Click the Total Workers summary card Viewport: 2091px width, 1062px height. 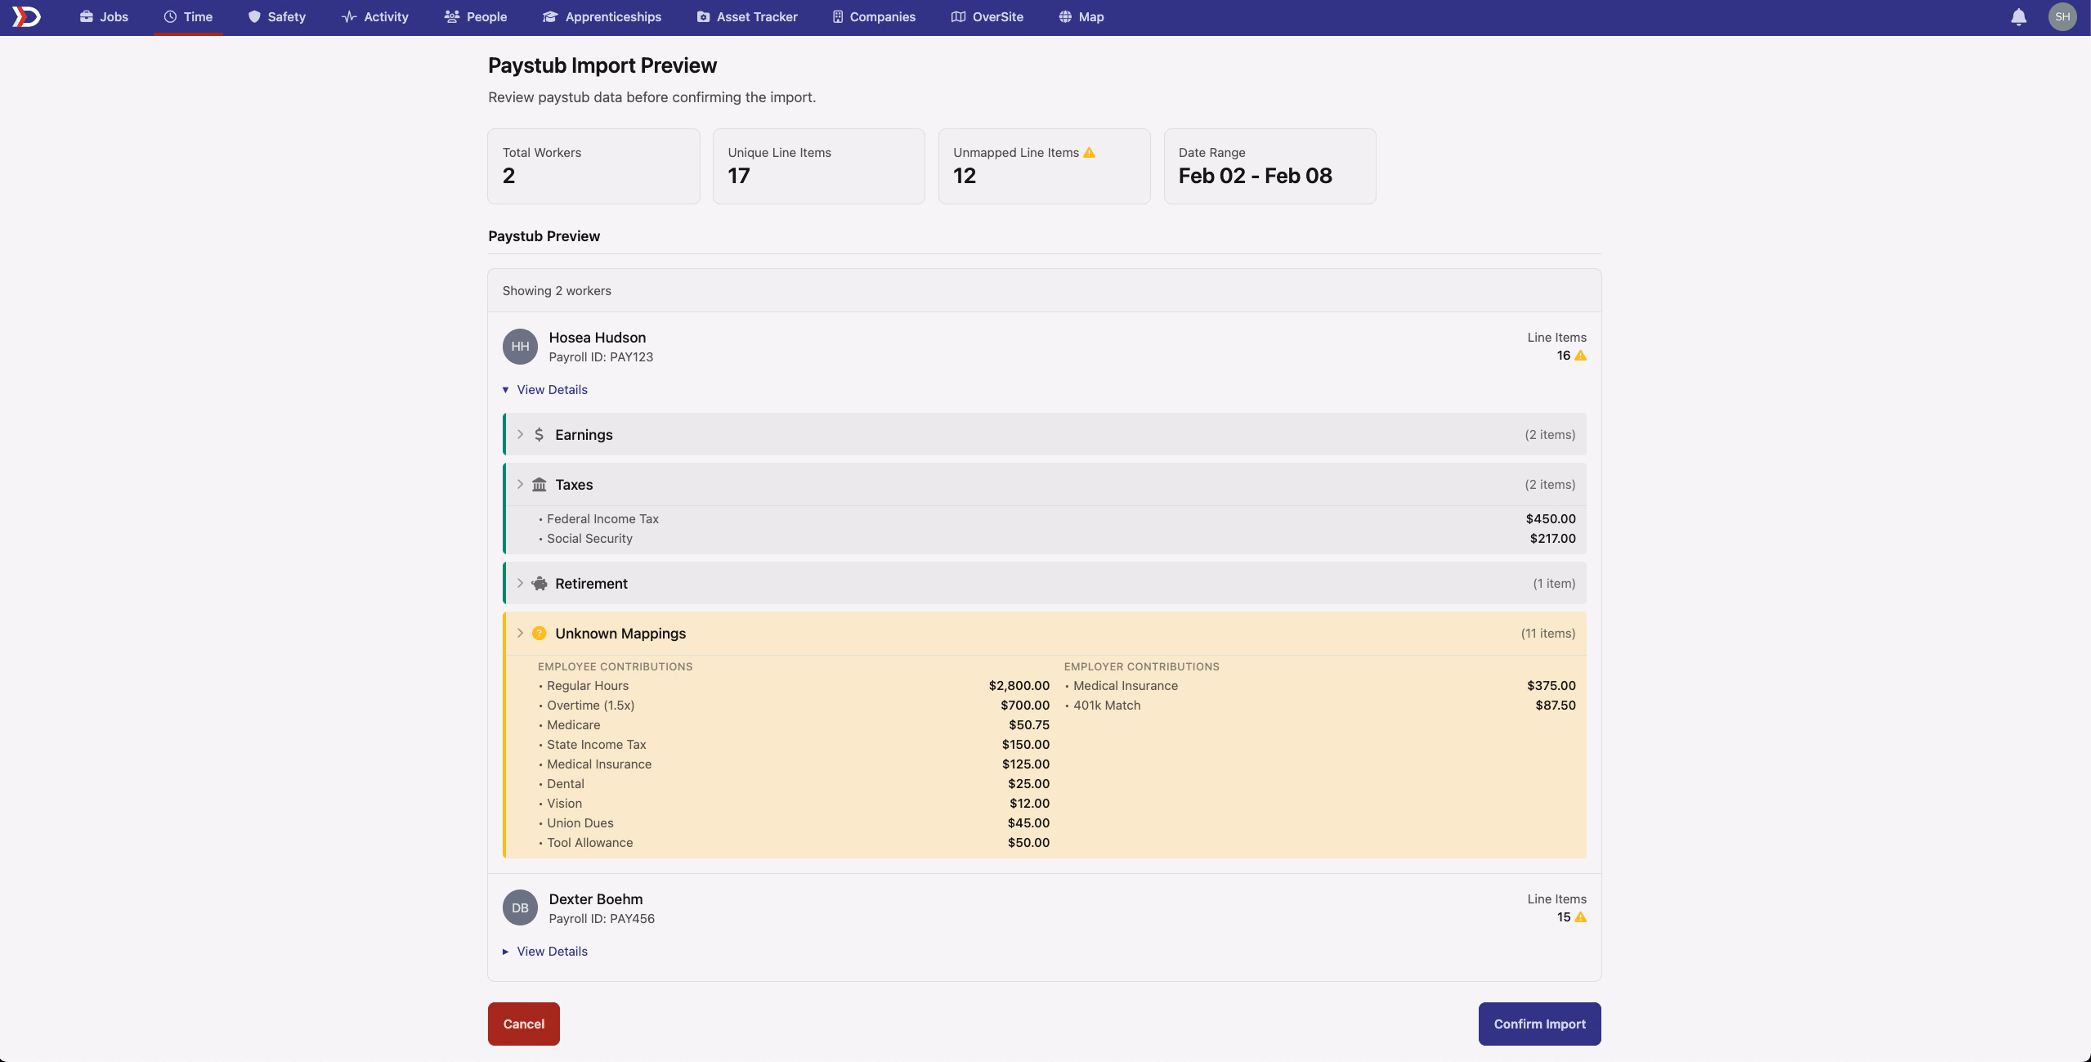click(593, 166)
